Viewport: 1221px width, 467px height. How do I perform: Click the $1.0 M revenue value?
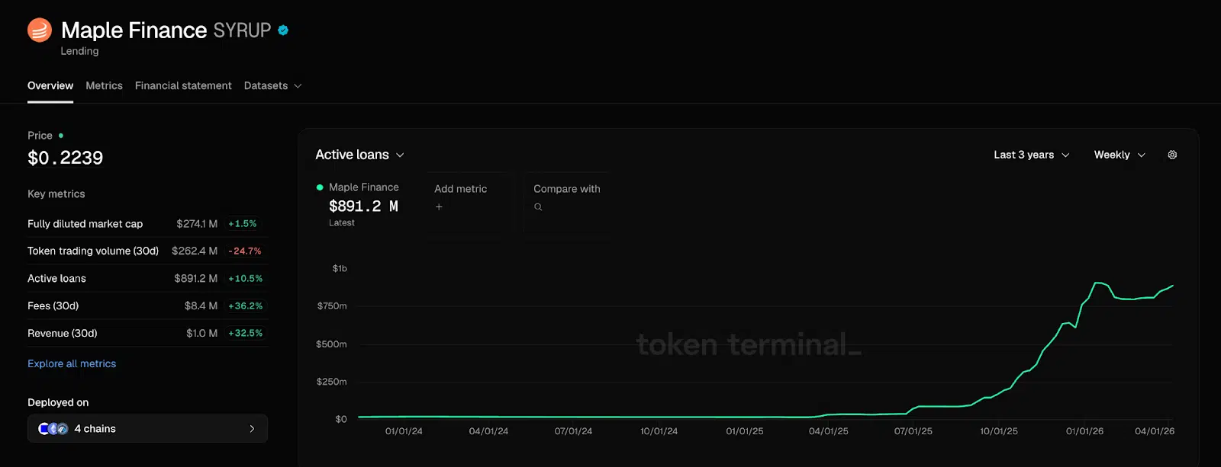tap(202, 334)
